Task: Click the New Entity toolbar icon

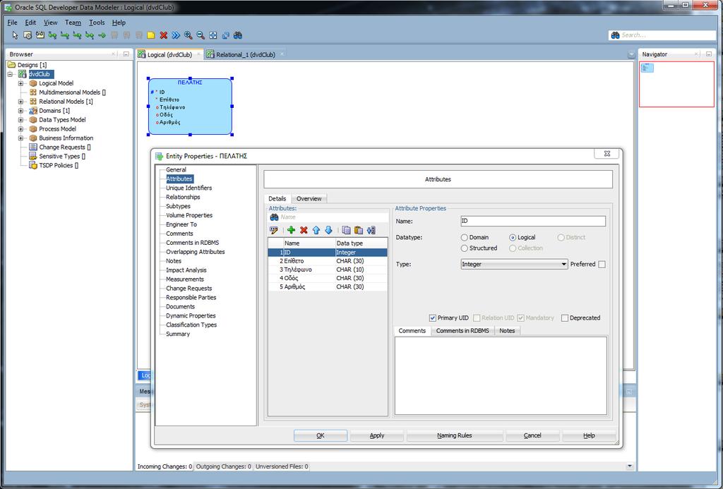Action: (x=28, y=35)
